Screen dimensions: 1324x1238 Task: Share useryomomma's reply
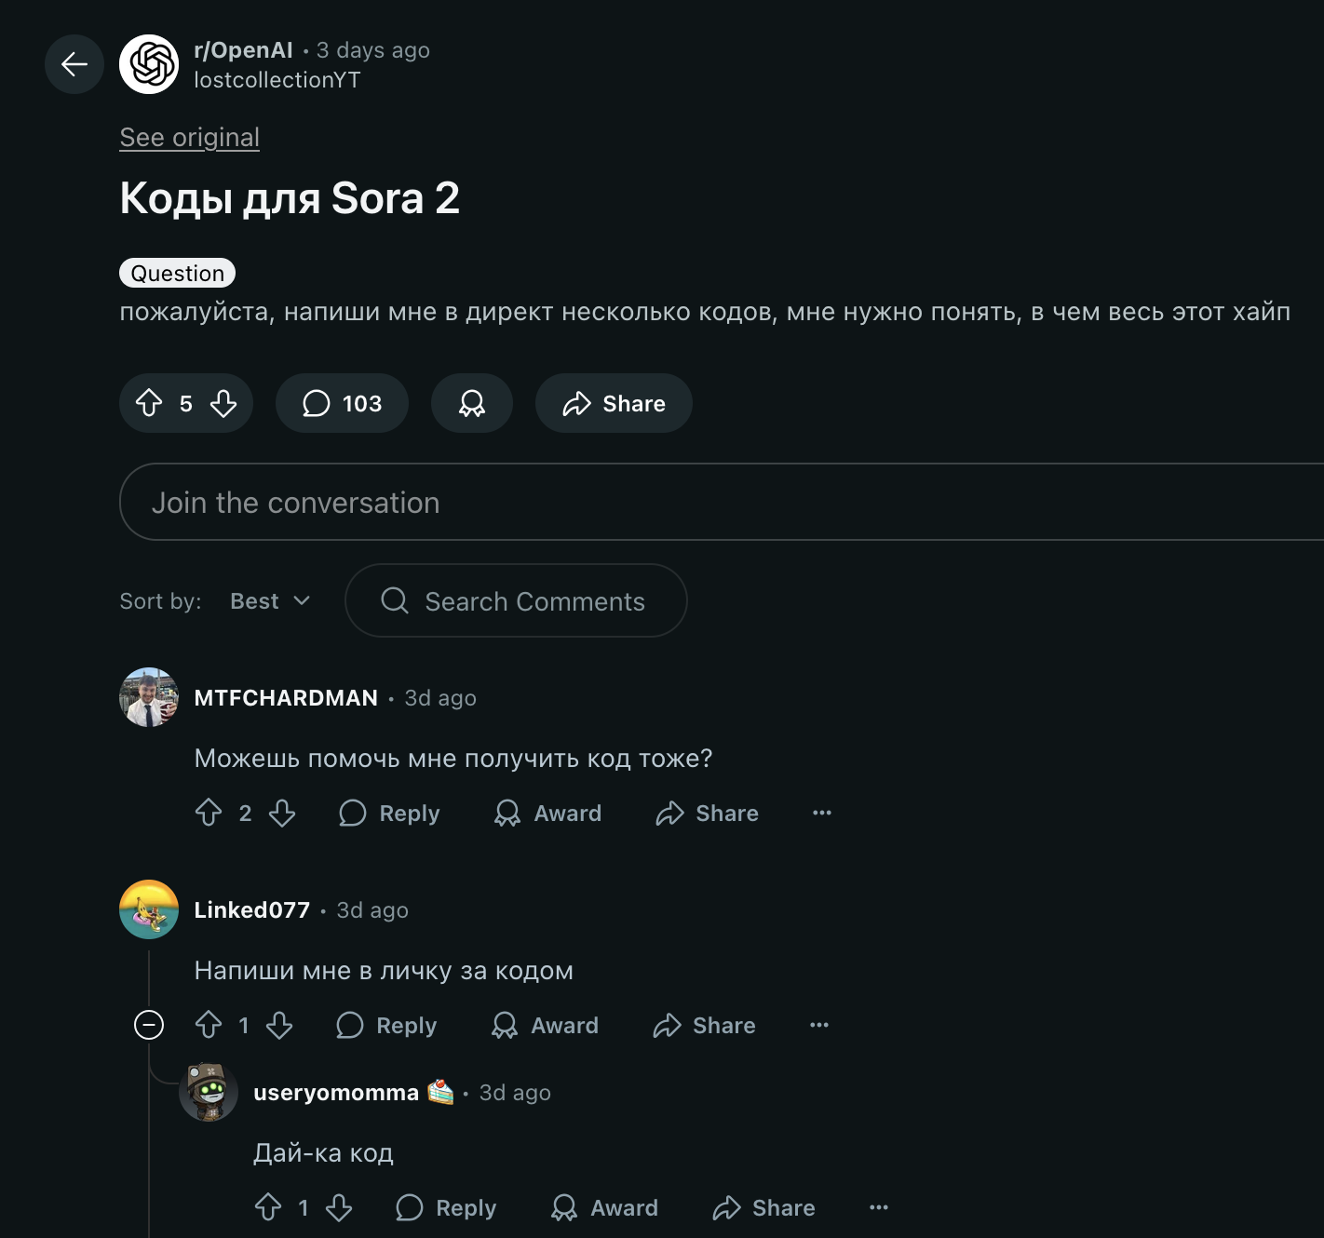tap(764, 1207)
